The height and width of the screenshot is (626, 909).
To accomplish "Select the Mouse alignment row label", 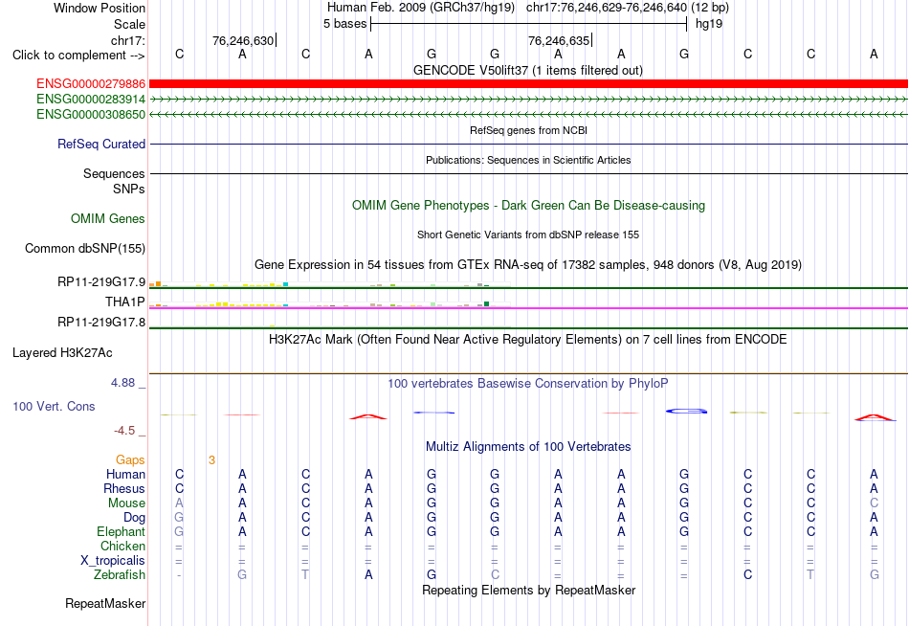I will coord(126,503).
